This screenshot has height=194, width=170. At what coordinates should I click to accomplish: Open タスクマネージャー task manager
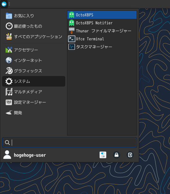coord(102,47)
